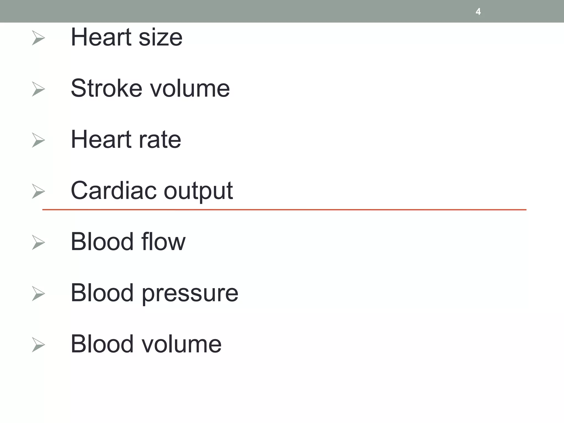Click the word output in Cardiac output

(199, 192)
